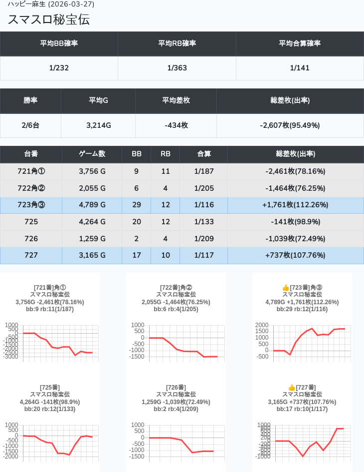
Task: Click the BB column header
Action: click(136, 154)
